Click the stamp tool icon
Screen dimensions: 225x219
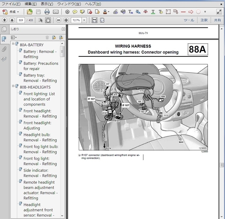coord(105,12)
